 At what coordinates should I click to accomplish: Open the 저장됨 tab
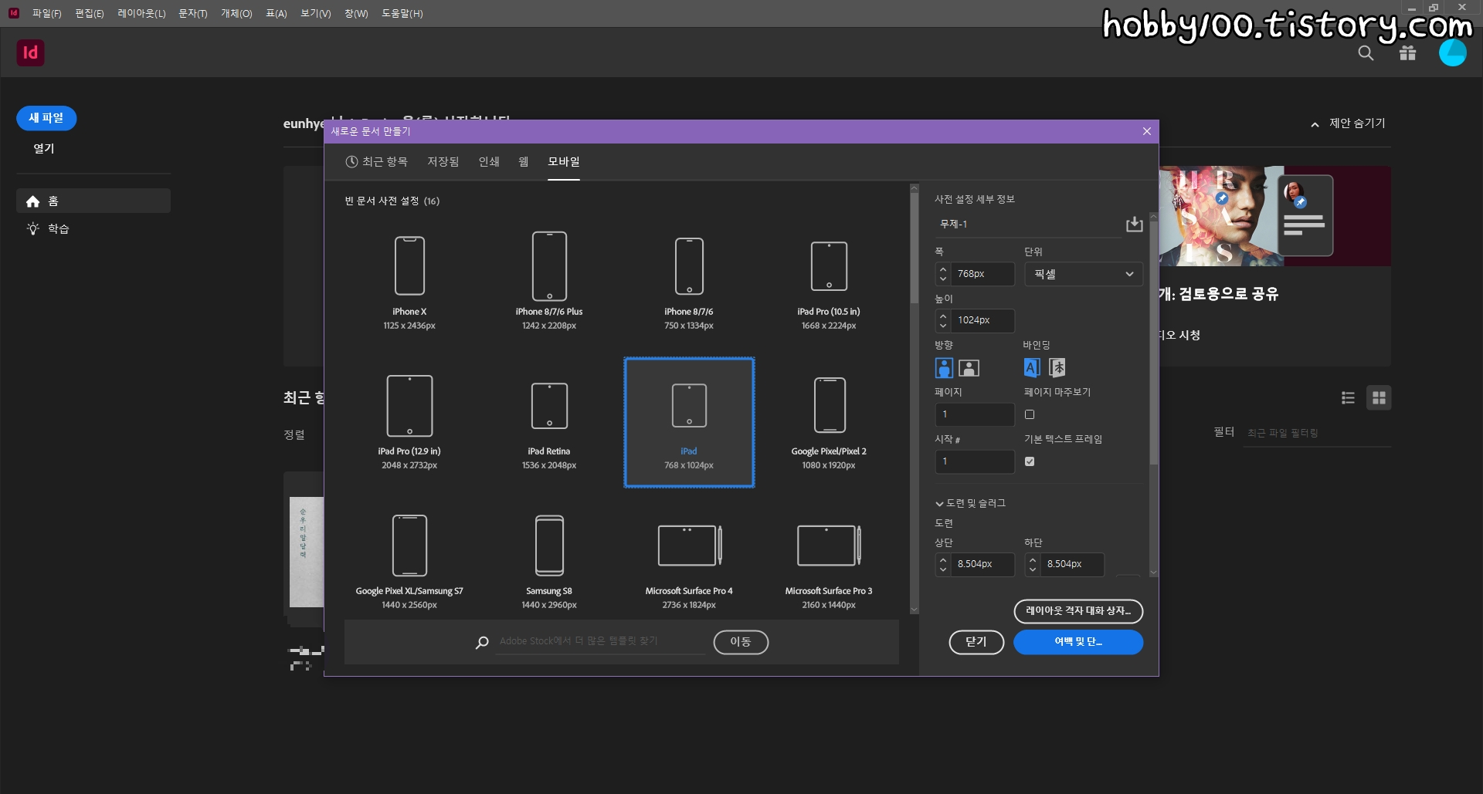tap(443, 161)
